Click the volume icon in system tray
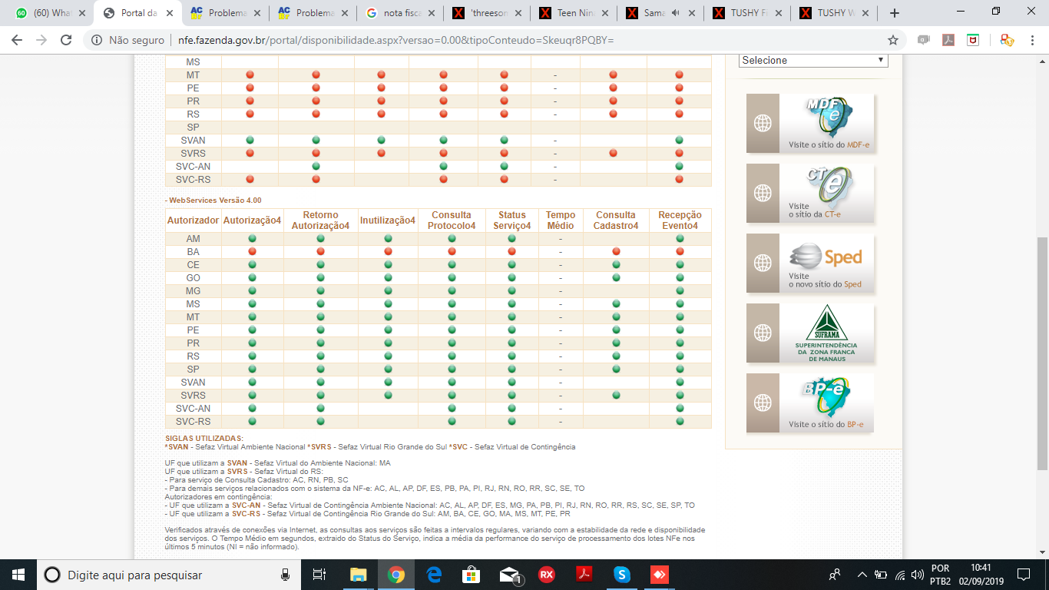Screen dimensions: 1049x590 click(x=918, y=575)
